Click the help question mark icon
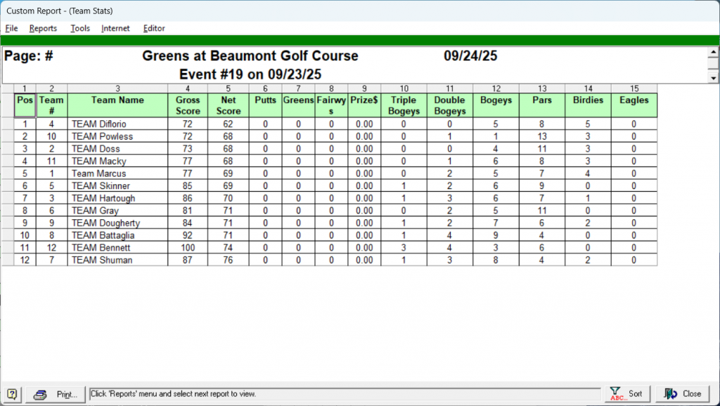Image resolution: width=720 pixels, height=406 pixels. (x=12, y=394)
